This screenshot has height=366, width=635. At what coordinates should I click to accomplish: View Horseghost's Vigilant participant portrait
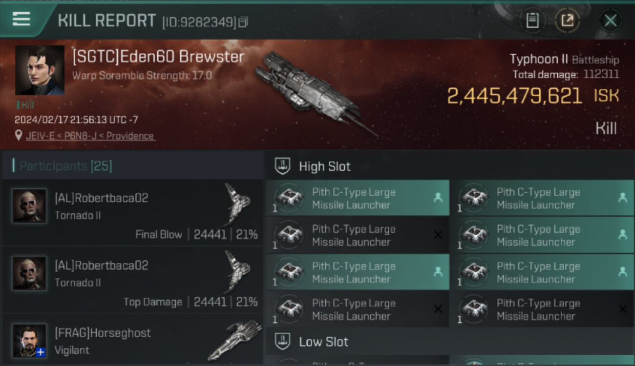[x=29, y=340]
